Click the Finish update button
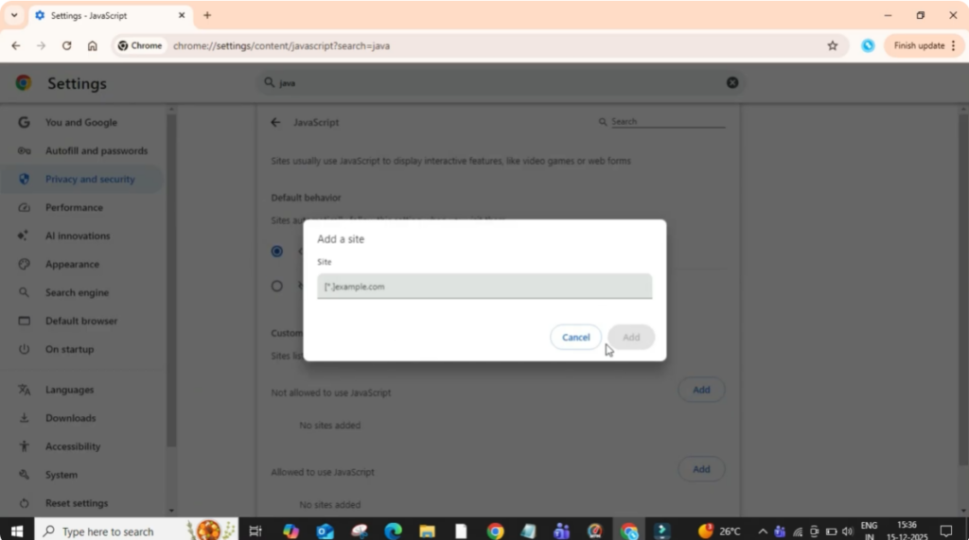Image resolution: width=969 pixels, height=540 pixels. pos(918,45)
